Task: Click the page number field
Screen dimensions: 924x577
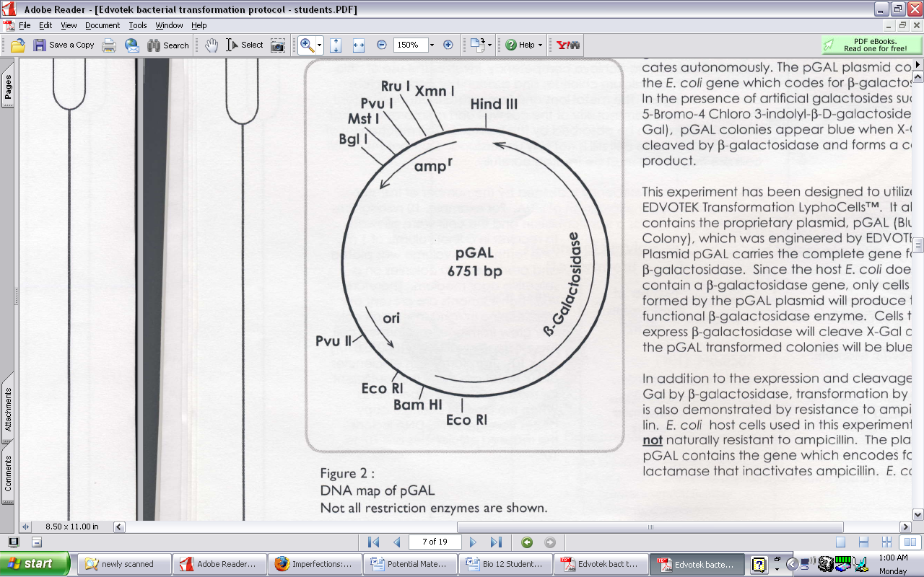Action: [435, 542]
